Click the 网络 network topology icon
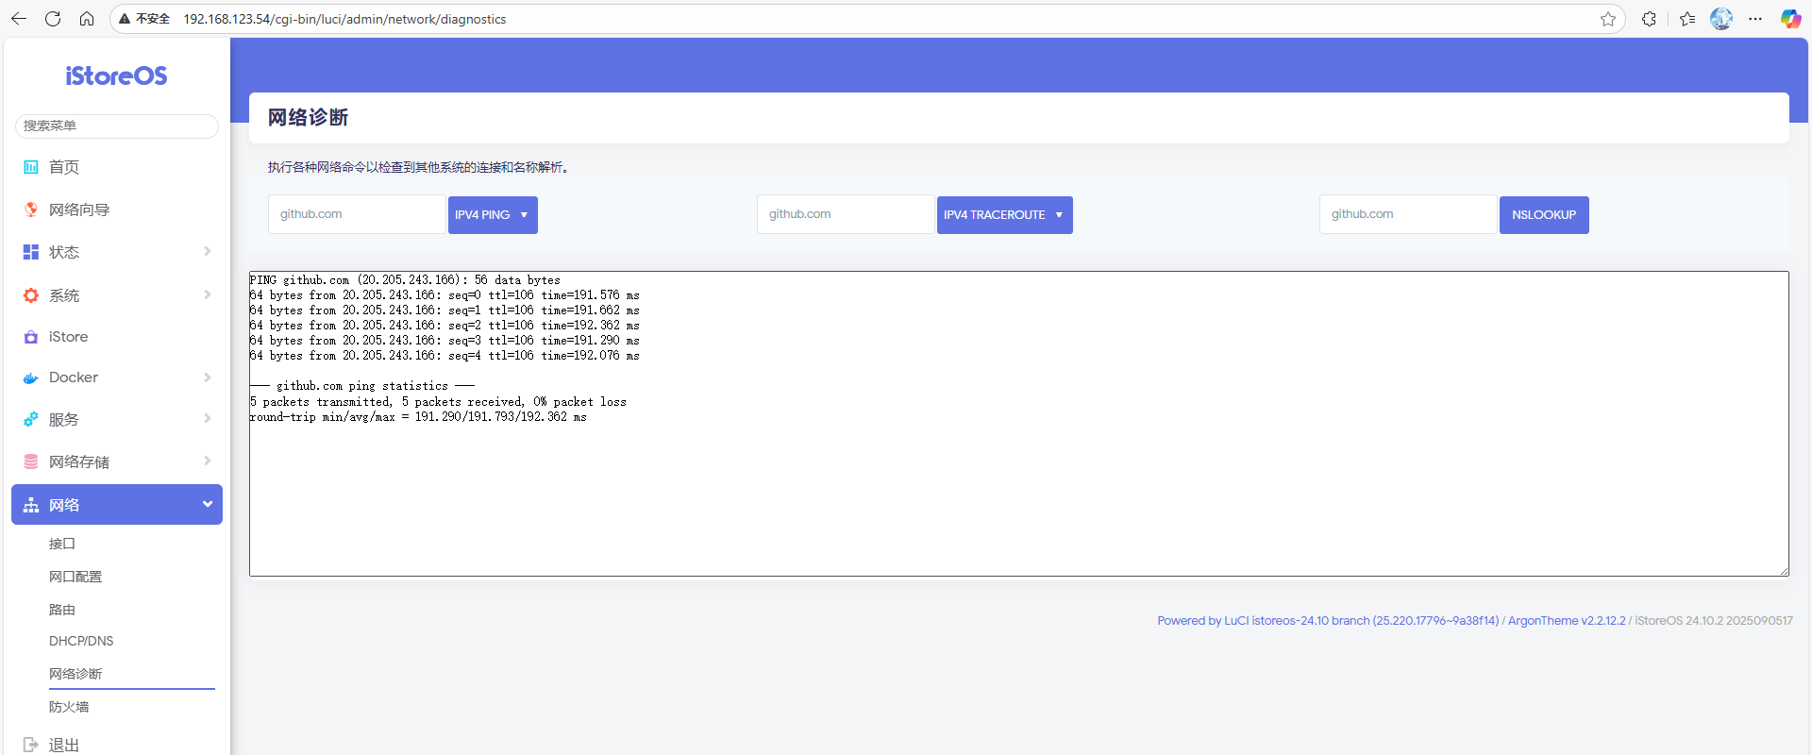The width and height of the screenshot is (1812, 755). 31,505
